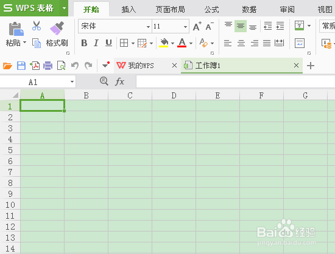Click the 格式刷 label button
This screenshot has height=254, width=335.
pos(57,43)
